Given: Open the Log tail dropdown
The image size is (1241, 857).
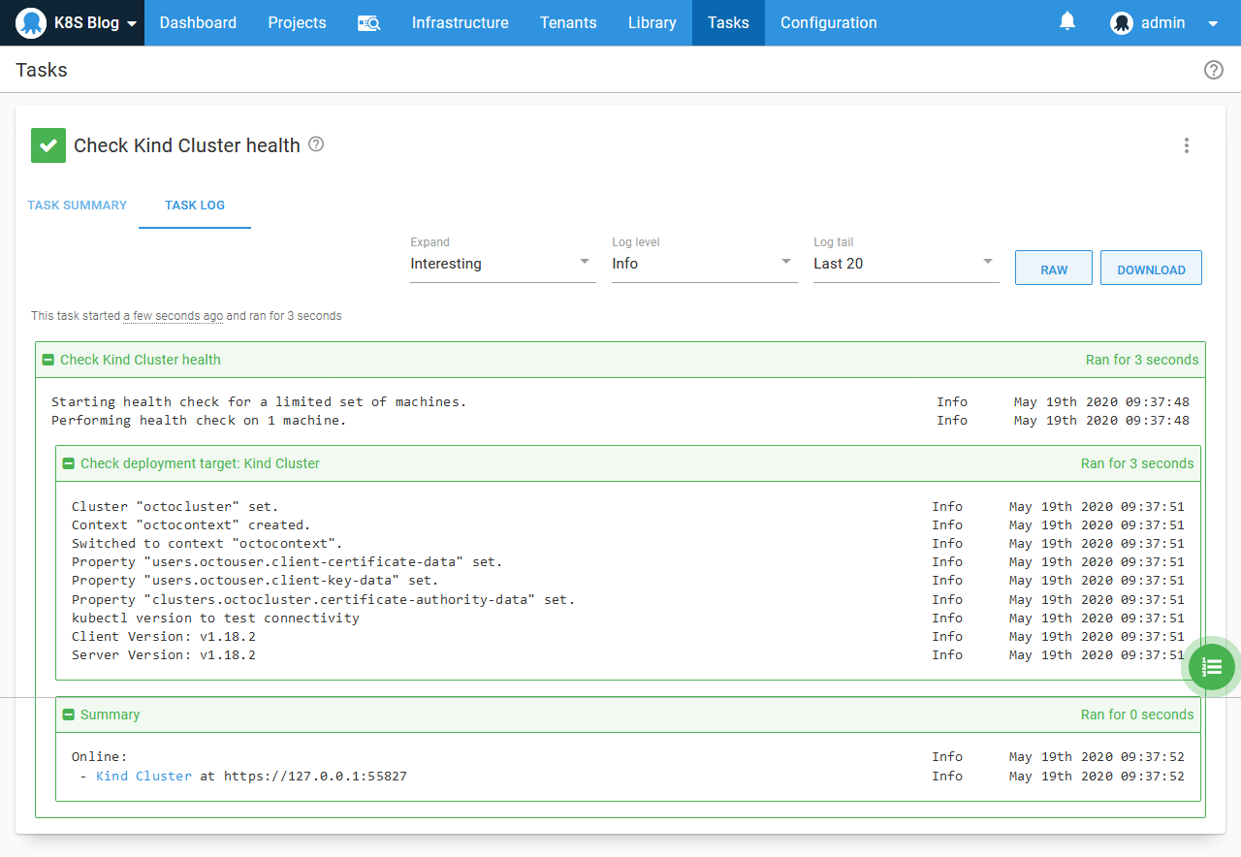Looking at the screenshot, I should [906, 263].
